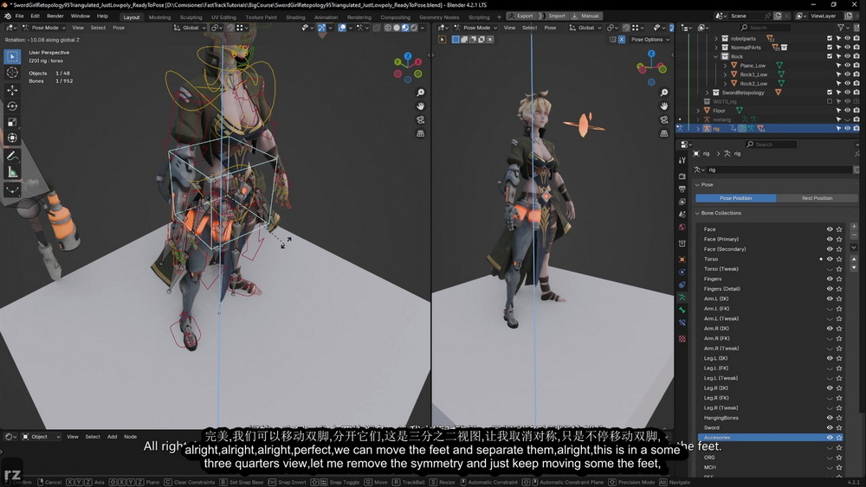Viewport: 866px width, 487px height.
Task: Click the pan hand icon in left viewport
Action: pyautogui.click(x=420, y=106)
